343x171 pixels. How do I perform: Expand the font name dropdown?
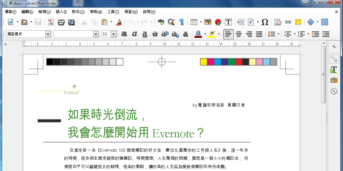[96, 34]
